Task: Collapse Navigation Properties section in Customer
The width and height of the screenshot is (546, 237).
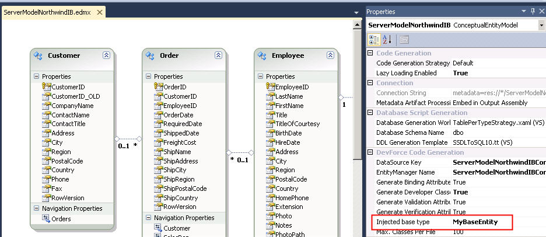Action: (37, 208)
